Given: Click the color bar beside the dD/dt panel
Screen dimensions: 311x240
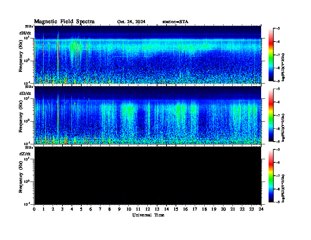Looking at the screenshot, I should [x=271, y=115].
